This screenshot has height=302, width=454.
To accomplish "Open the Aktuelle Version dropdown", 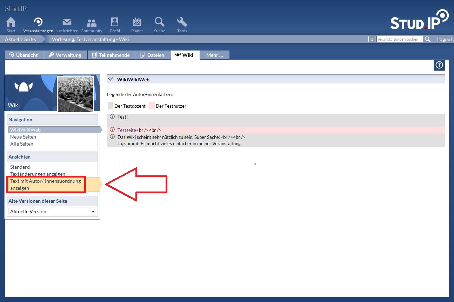I will [x=52, y=212].
